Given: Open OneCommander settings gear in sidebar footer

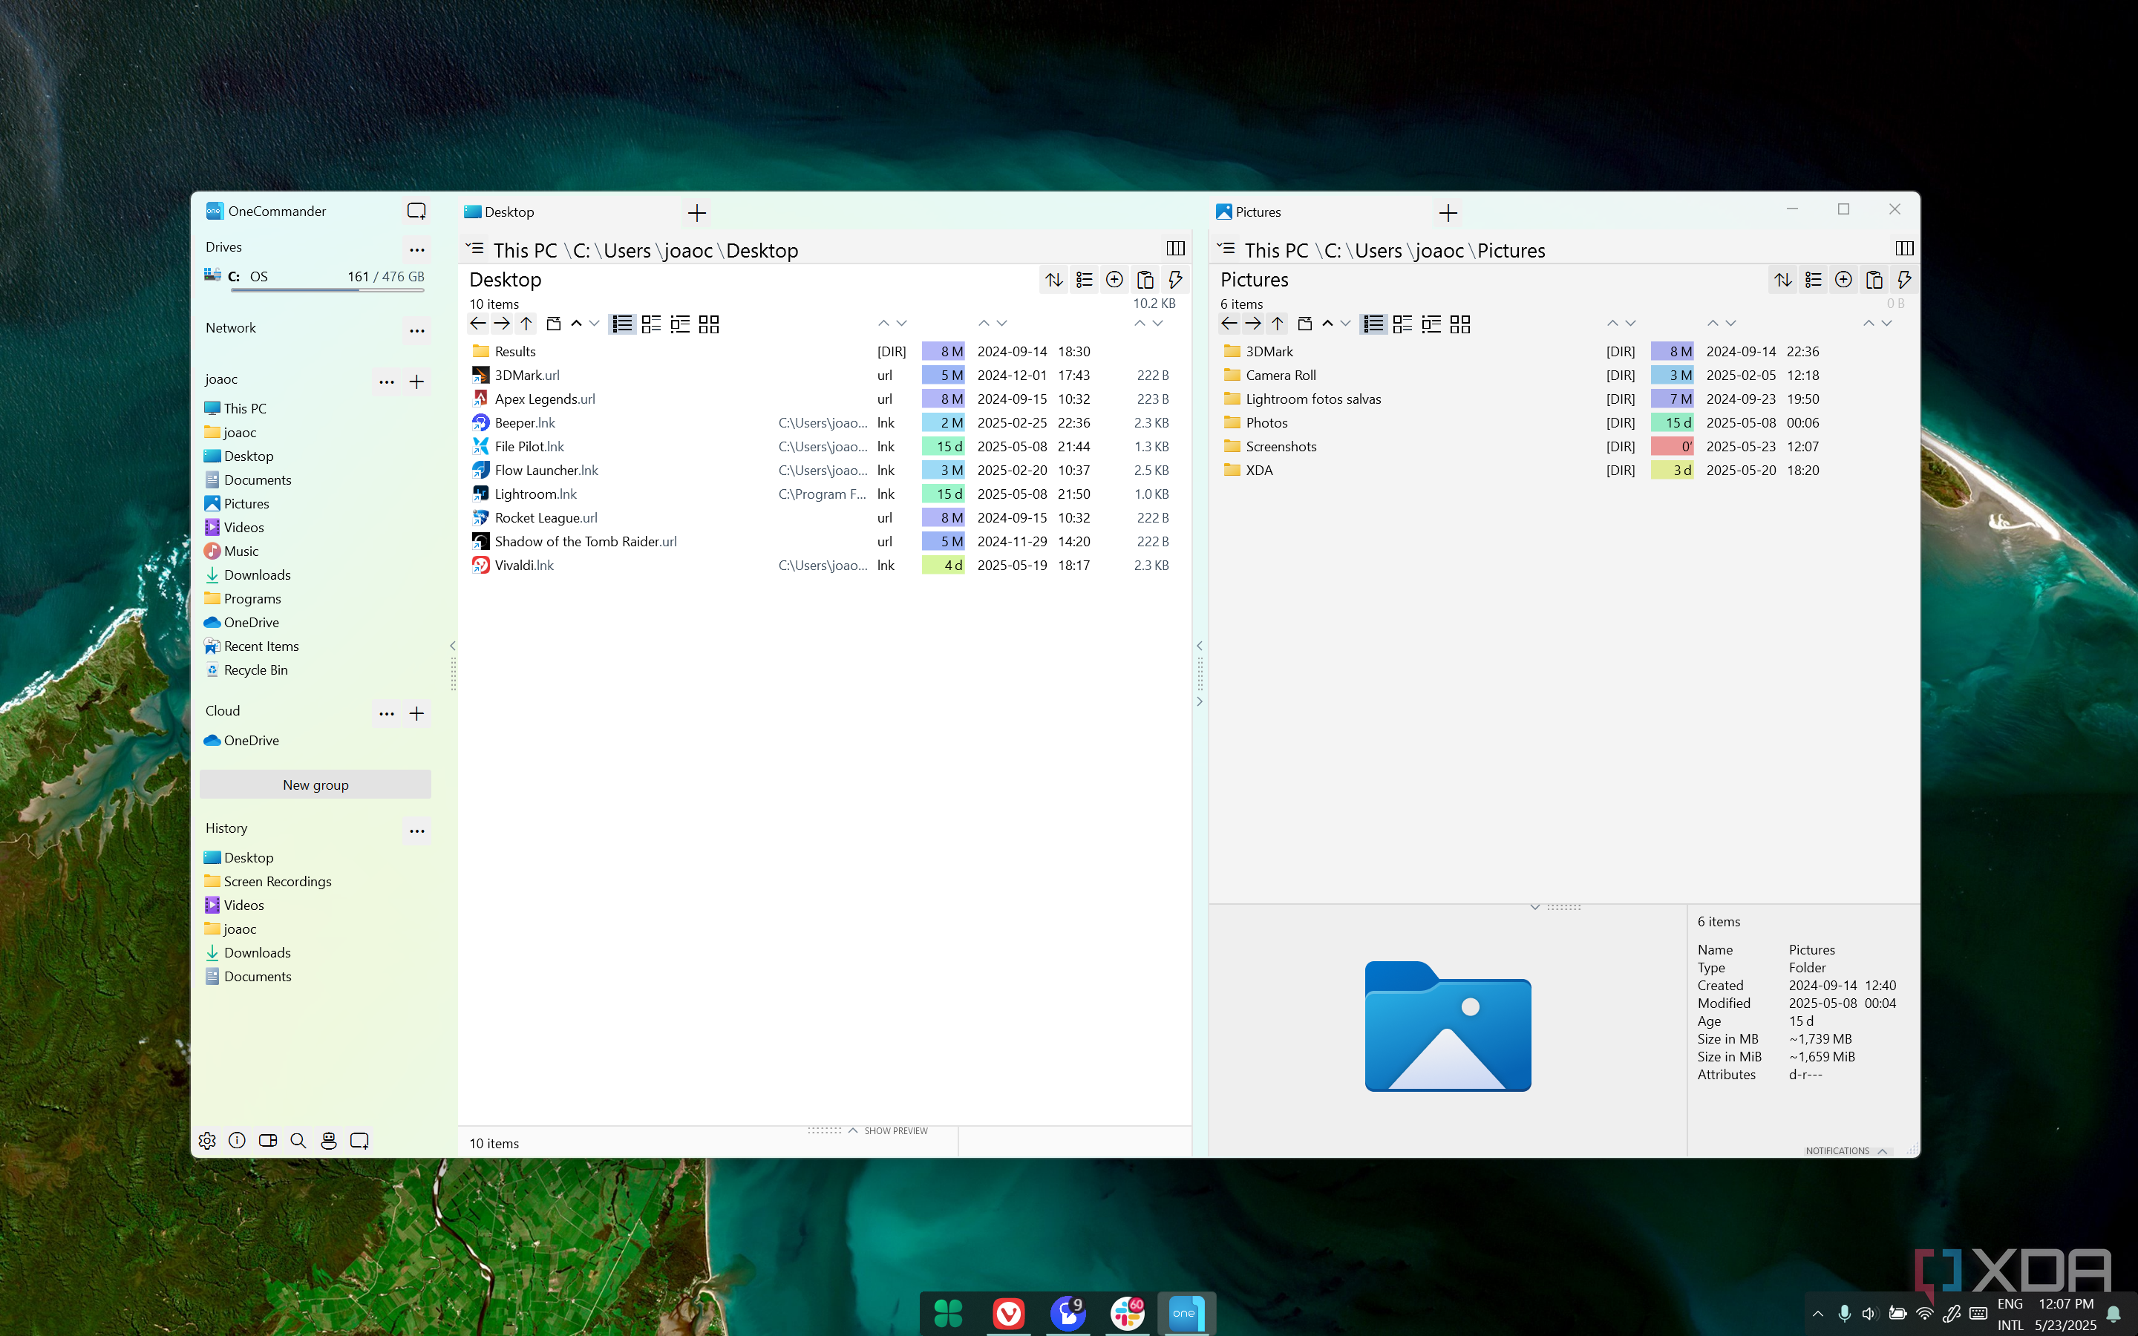Looking at the screenshot, I should point(208,1141).
